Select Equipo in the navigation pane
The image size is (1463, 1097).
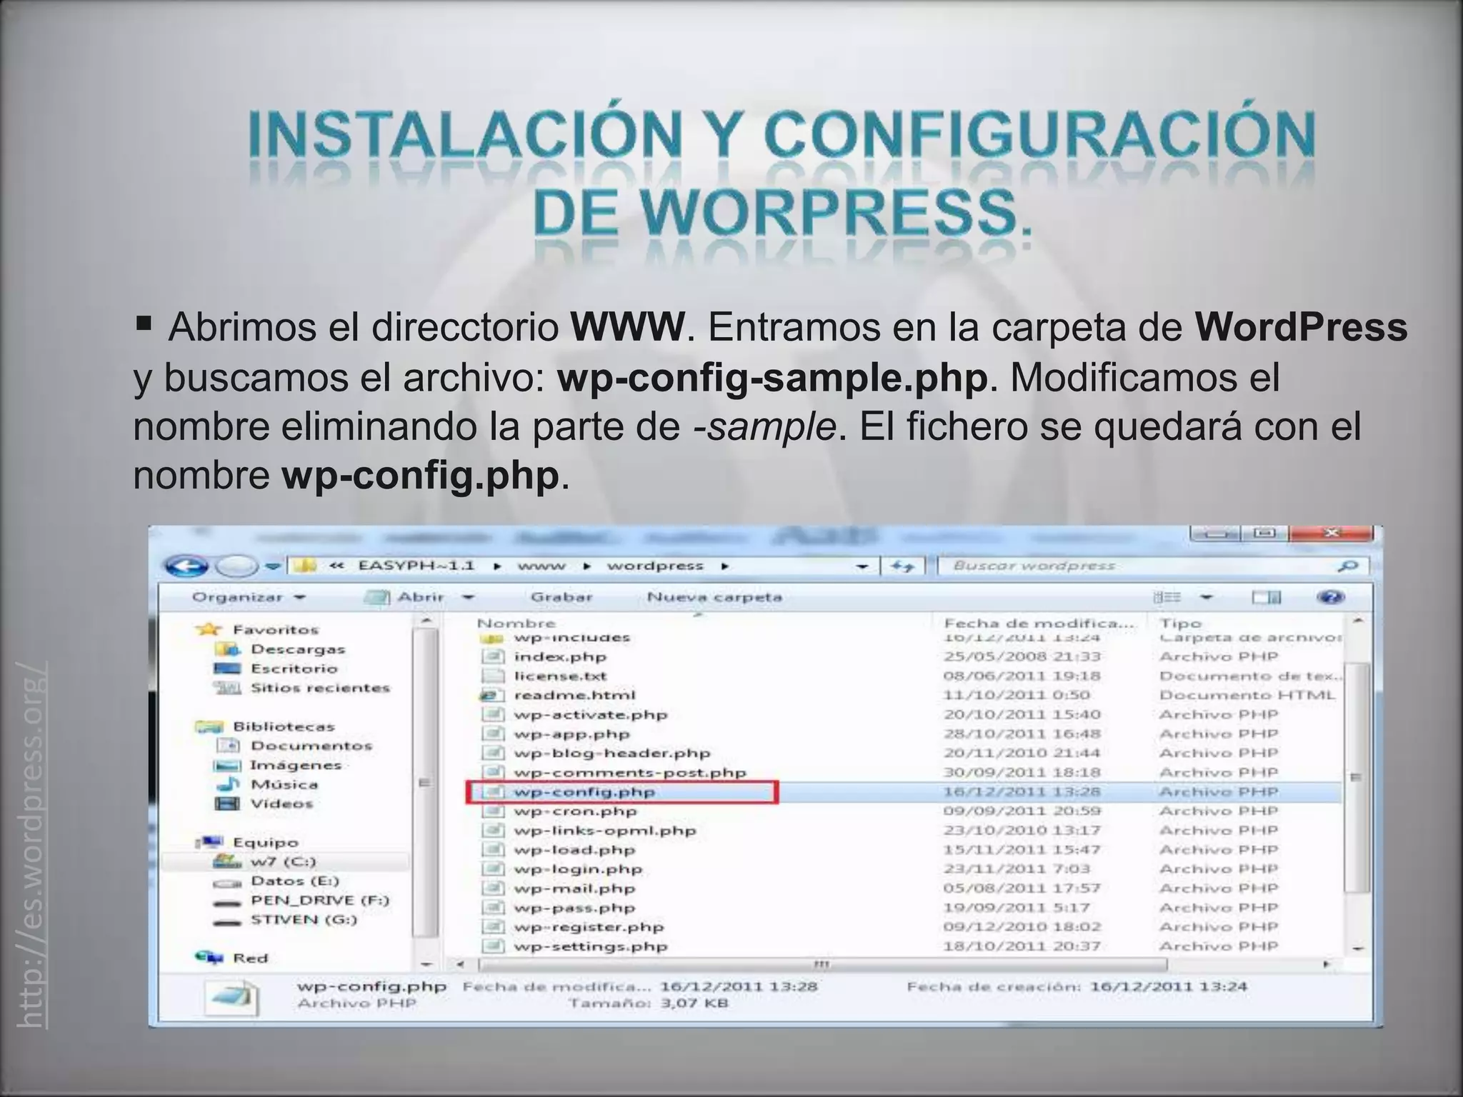pos(265,842)
